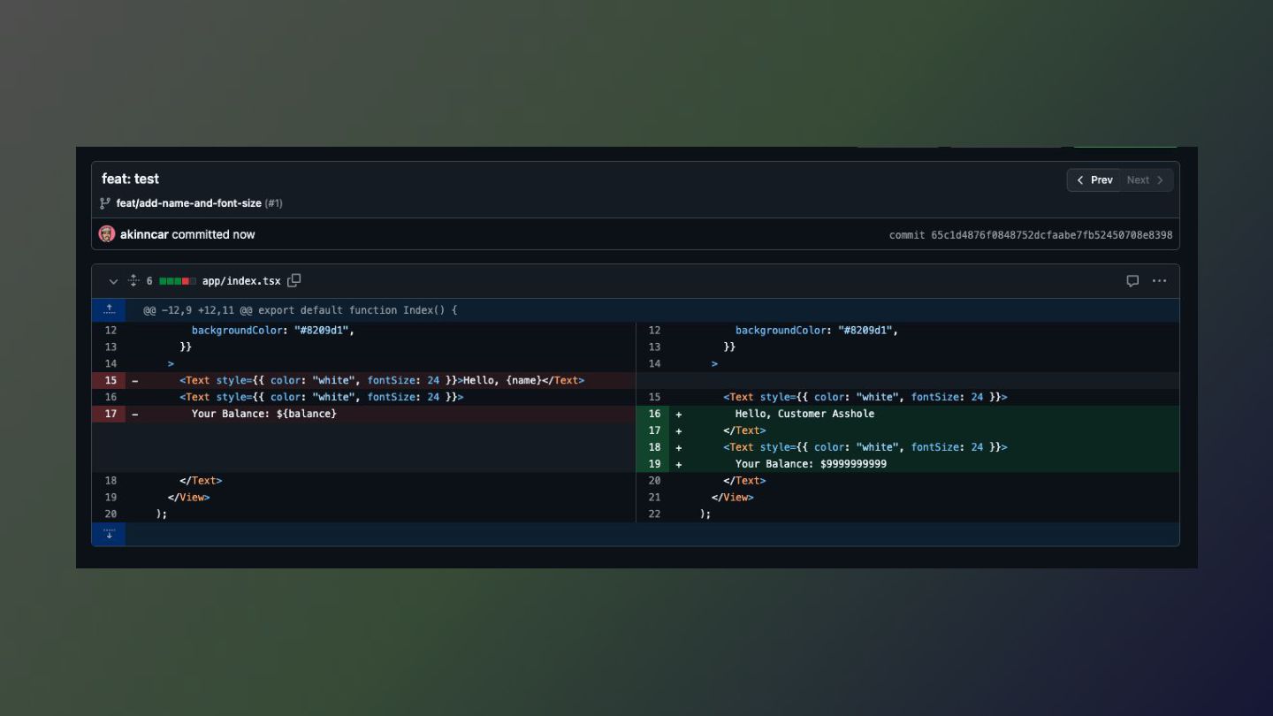Collapse the app/index.tsx file diff chevron
This screenshot has height=716, width=1273.
tap(113, 281)
